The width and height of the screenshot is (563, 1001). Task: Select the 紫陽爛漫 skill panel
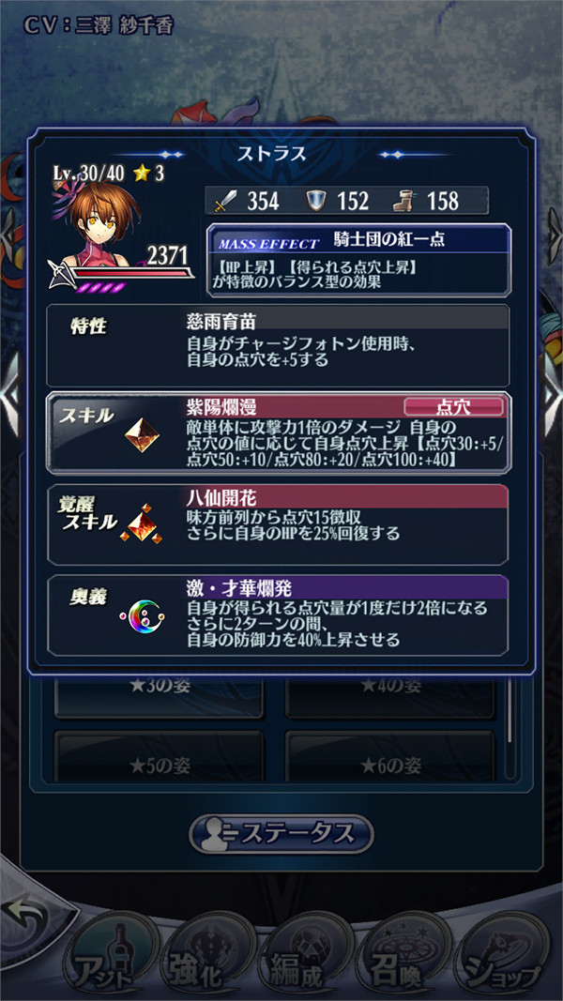(279, 432)
